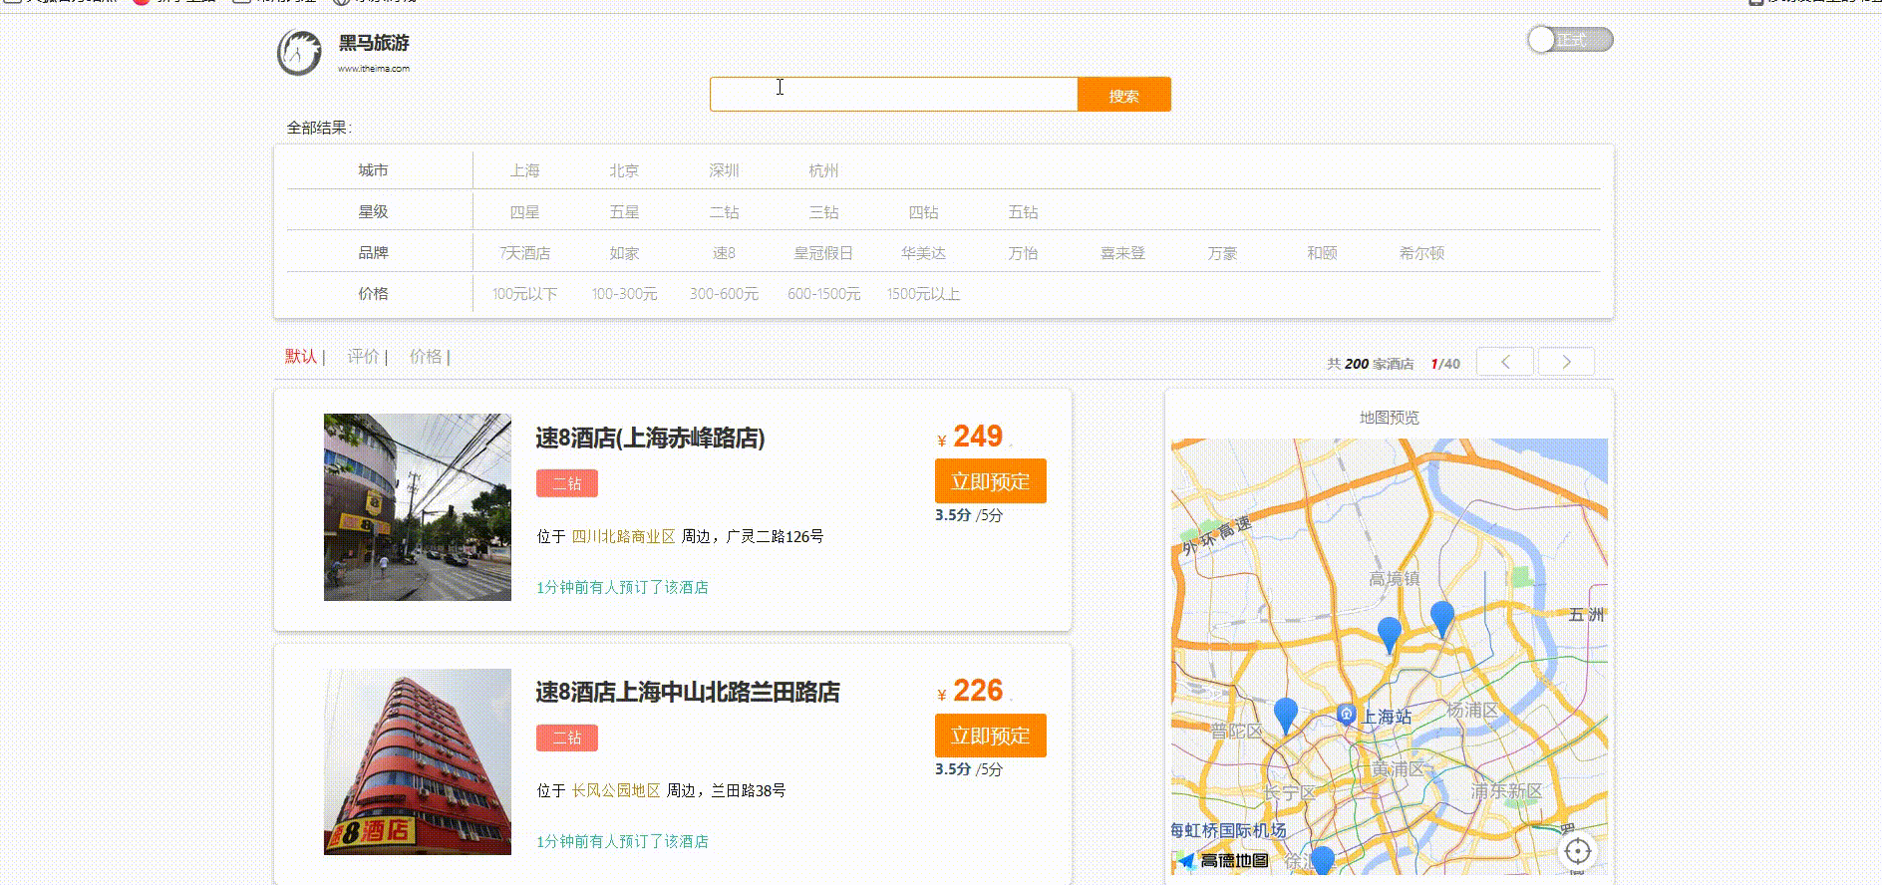Select star level 二钻

tap(725, 212)
